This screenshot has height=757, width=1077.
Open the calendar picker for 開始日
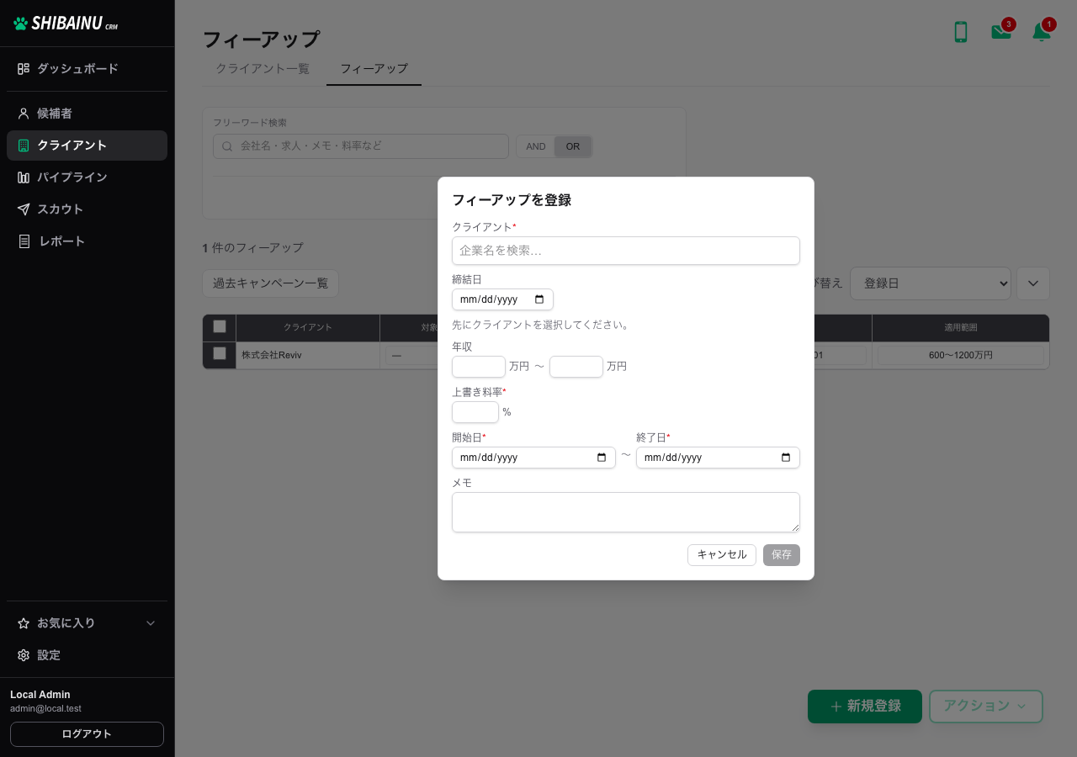602,458
